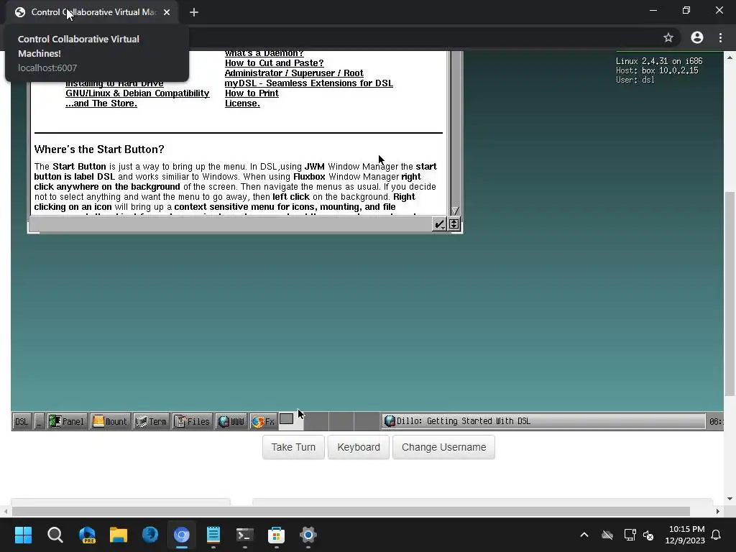Click the small underscore button next to DSL
Image resolution: width=736 pixels, height=552 pixels.
(x=39, y=421)
